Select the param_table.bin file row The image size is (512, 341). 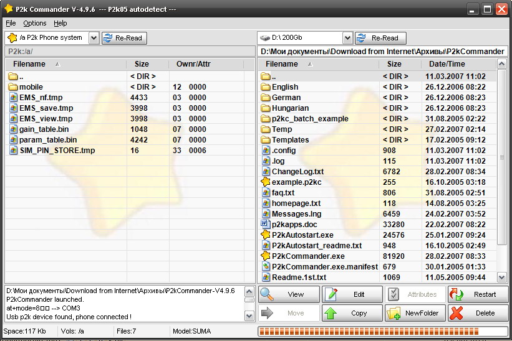pyautogui.click(x=130, y=140)
